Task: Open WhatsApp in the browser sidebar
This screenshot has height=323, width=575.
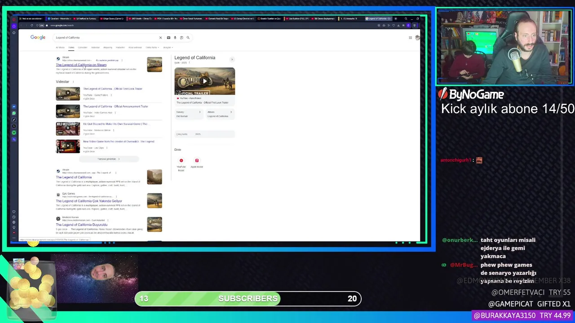Action: pos(14,113)
